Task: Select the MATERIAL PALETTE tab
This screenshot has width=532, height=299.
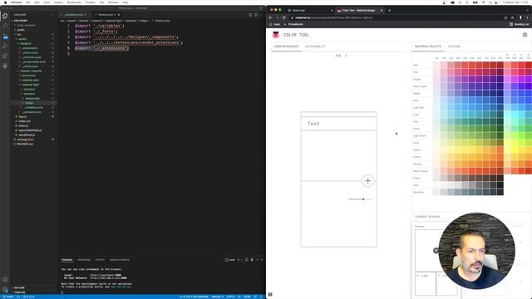Action: tap(428, 47)
